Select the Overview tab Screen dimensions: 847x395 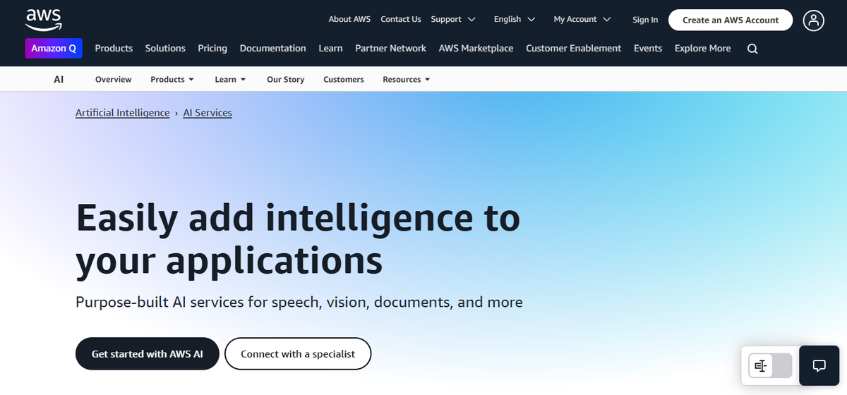pyautogui.click(x=114, y=80)
